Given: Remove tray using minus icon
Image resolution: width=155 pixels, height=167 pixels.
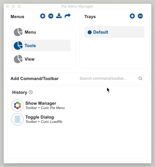Looking at the screenshot, I should pyautogui.click(x=140, y=16).
